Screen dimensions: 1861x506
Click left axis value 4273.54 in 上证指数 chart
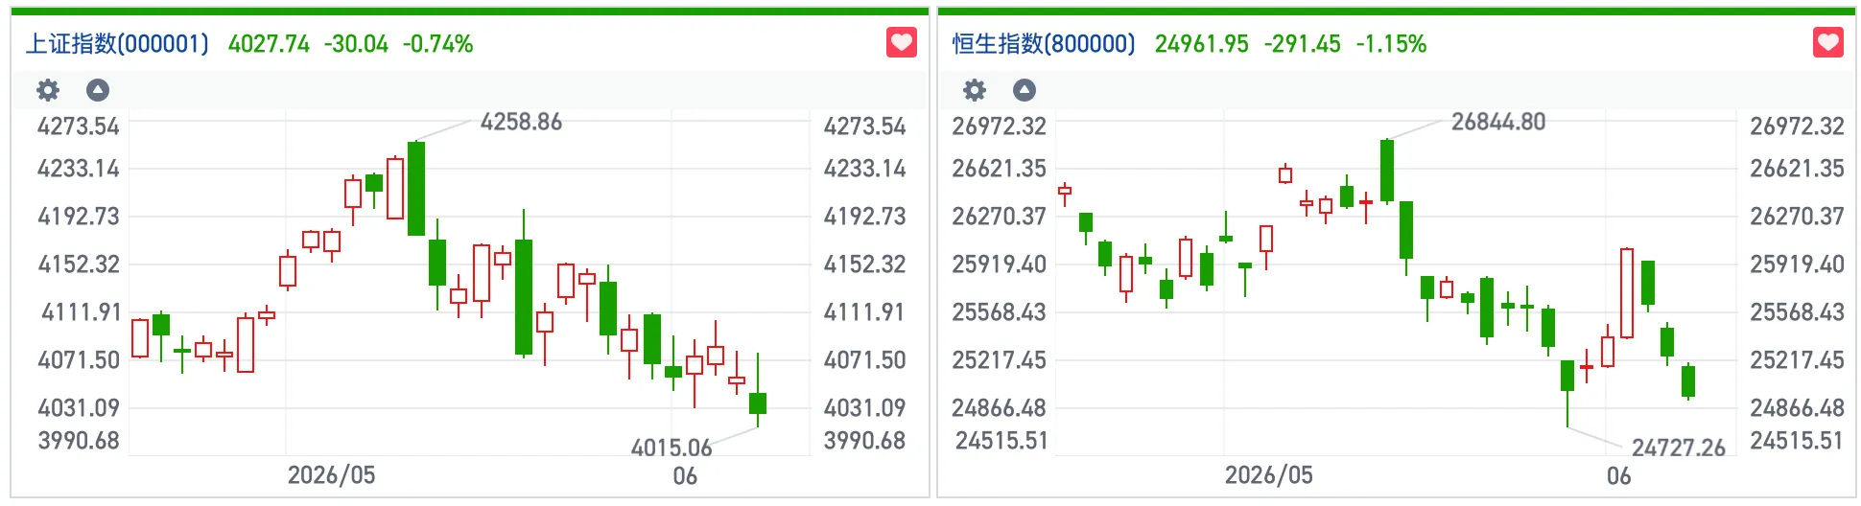click(79, 126)
